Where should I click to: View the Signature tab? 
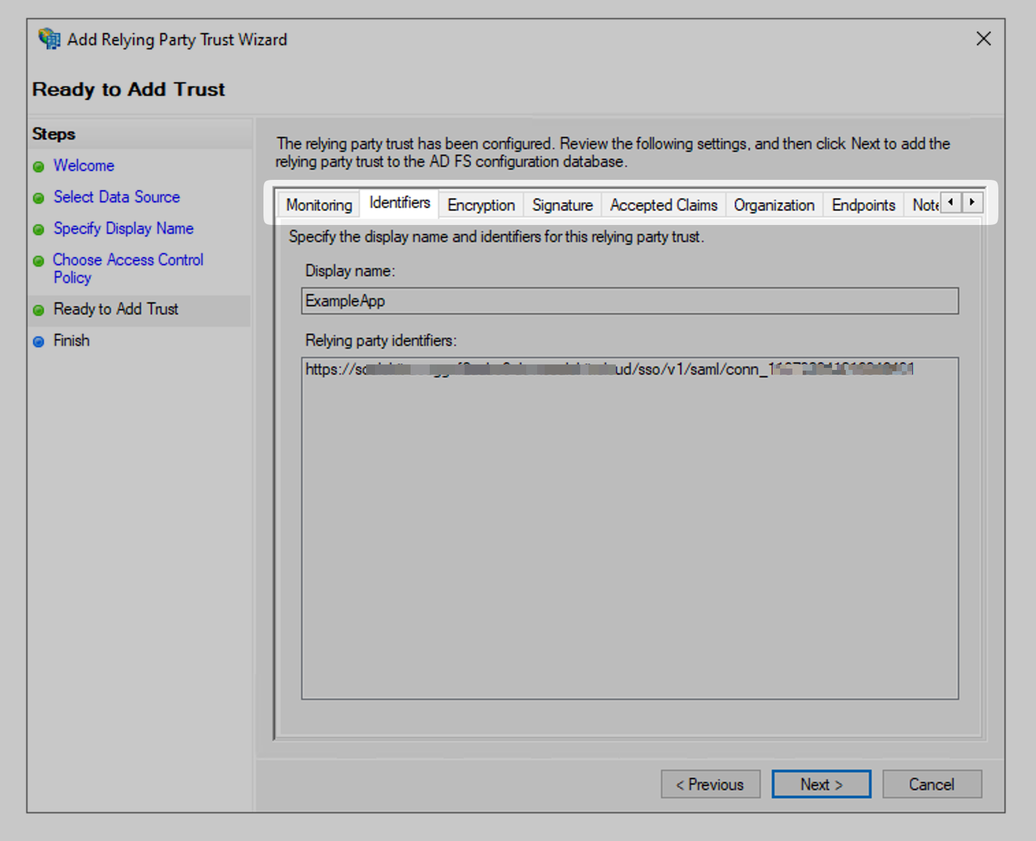pos(562,204)
